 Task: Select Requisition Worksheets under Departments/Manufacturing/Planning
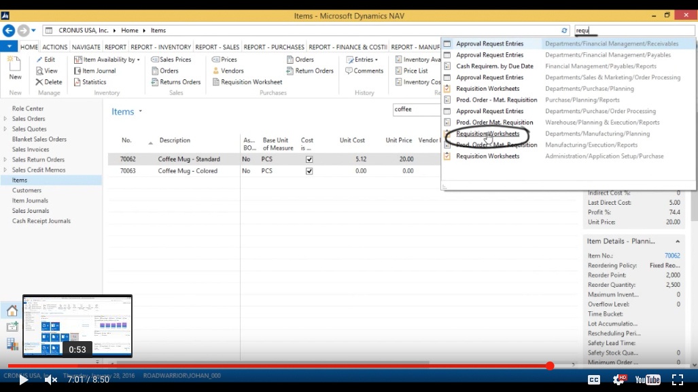point(487,134)
